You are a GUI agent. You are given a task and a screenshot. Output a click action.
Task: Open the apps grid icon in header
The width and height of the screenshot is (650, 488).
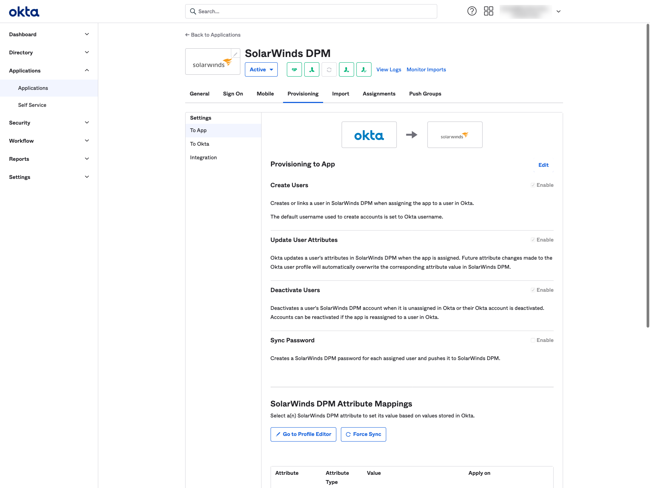489,11
